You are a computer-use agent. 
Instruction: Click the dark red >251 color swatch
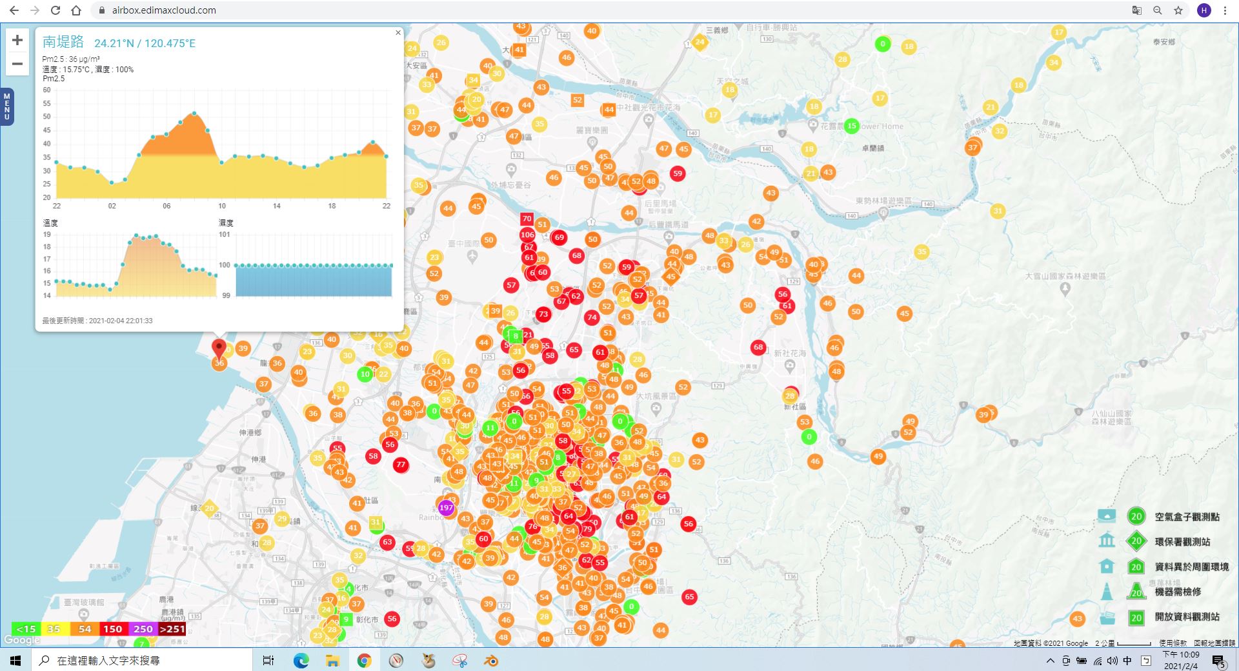pyautogui.click(x=172, y=629)
